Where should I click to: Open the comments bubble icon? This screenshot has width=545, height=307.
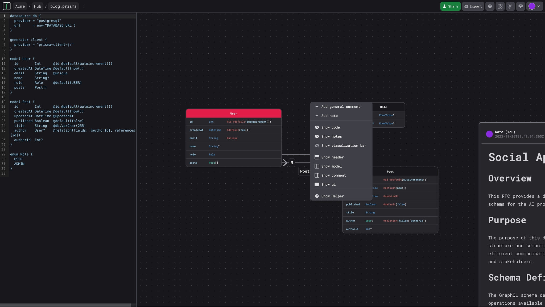521,6
